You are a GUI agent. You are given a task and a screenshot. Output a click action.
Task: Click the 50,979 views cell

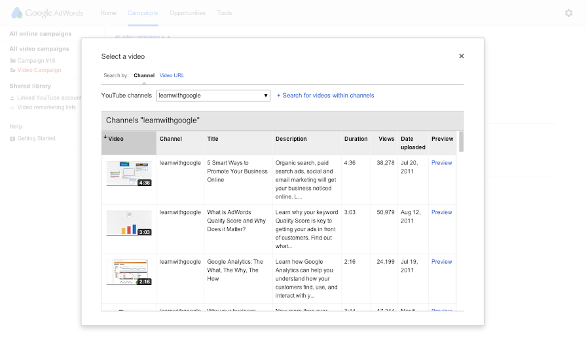coord(385,212)
